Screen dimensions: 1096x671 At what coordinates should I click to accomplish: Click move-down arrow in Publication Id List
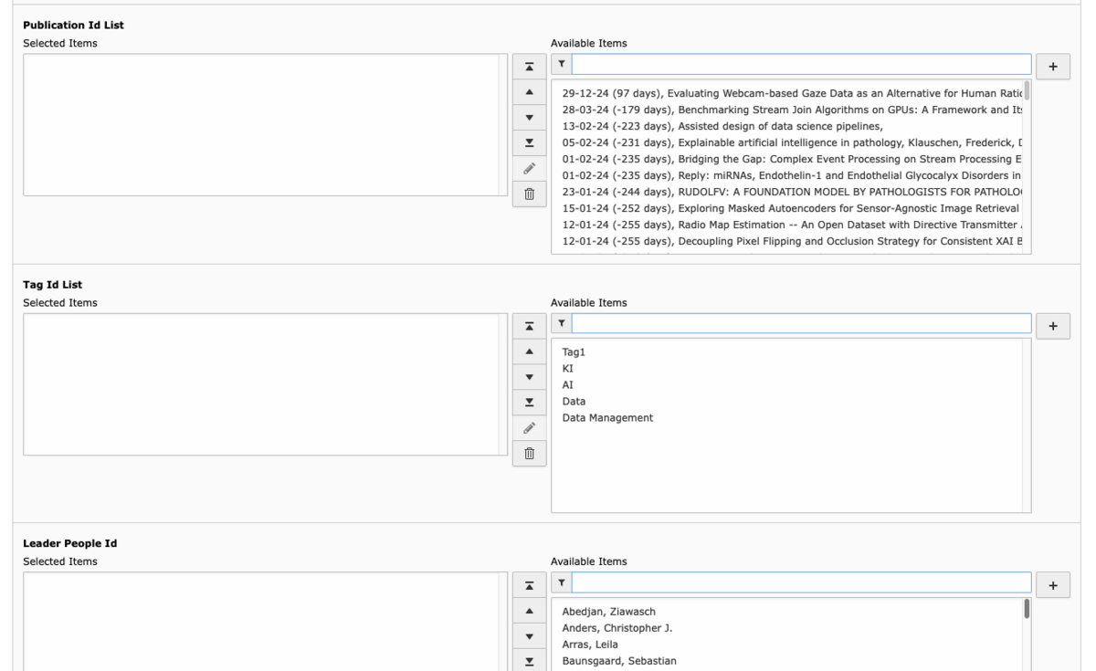[x=530, y=118]
